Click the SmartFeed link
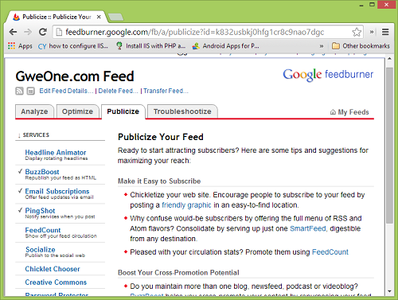This screenshot has height=300, width=398. click(x=308, y=228)
